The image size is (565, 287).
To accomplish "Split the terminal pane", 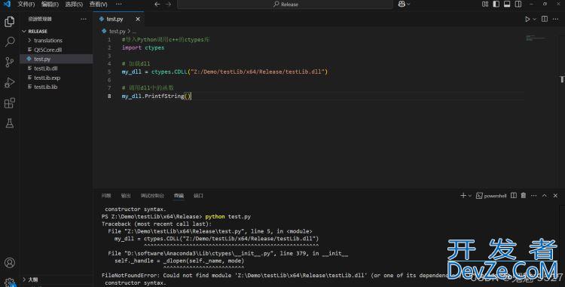I will [x=514, y=196].
